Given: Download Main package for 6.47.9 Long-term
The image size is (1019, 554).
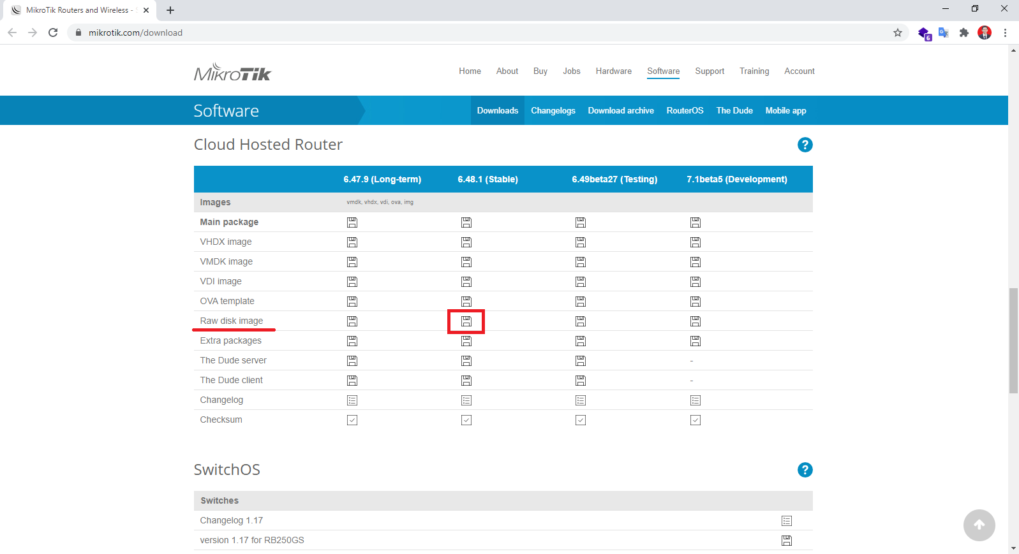Looking at the screenshot, I should (352, 222).
